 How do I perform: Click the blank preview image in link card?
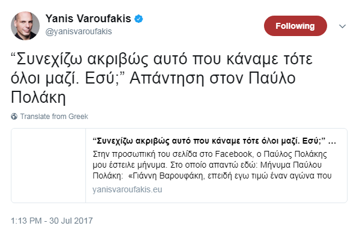click(x=49, y=165)
